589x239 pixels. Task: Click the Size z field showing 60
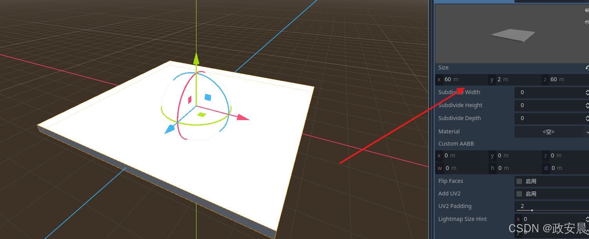[565, 79]
